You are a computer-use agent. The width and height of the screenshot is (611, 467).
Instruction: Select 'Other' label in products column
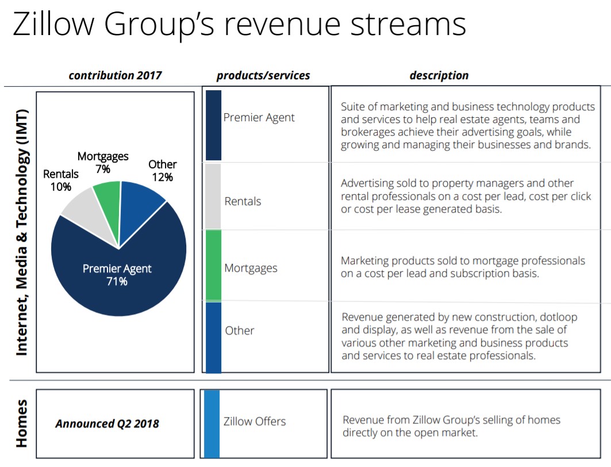pos(240,331)
